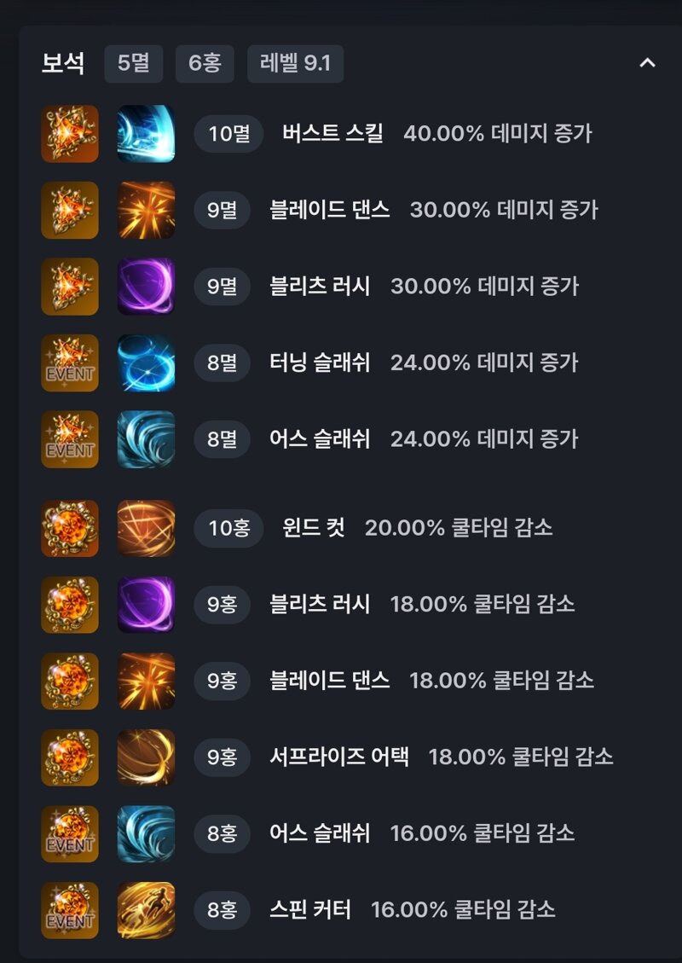Click the level 10 멸화 gem icon
The image size is (682, 963).
[70, 134]
